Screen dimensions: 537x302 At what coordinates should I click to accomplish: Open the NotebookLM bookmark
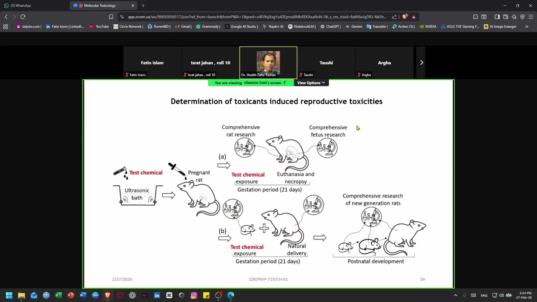pos(302,26)
